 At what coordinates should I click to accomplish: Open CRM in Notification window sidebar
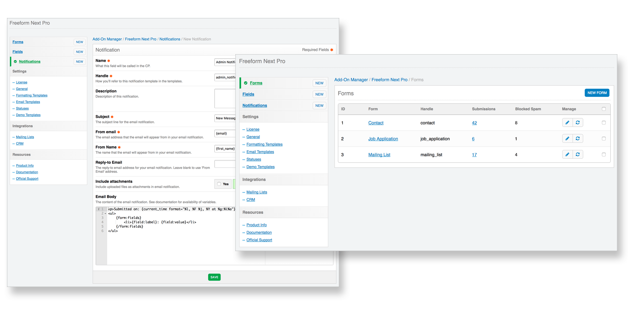click(x=20, y=143)
